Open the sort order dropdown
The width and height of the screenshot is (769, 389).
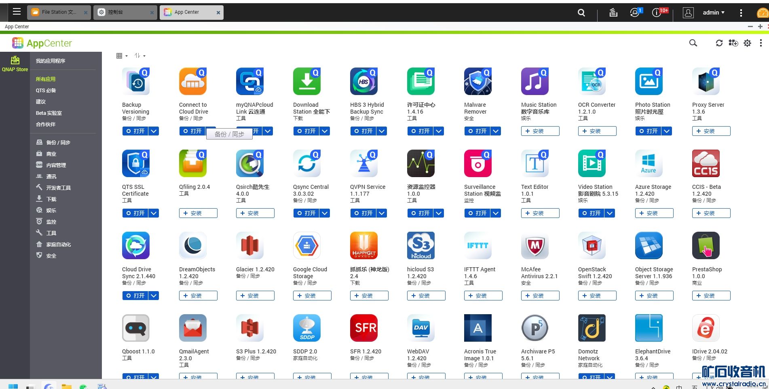pyautogui.click(x=140, y=56)
